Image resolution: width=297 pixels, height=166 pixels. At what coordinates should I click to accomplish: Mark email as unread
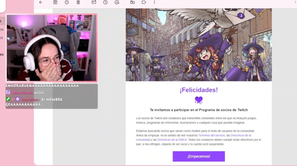pos(94,2)
